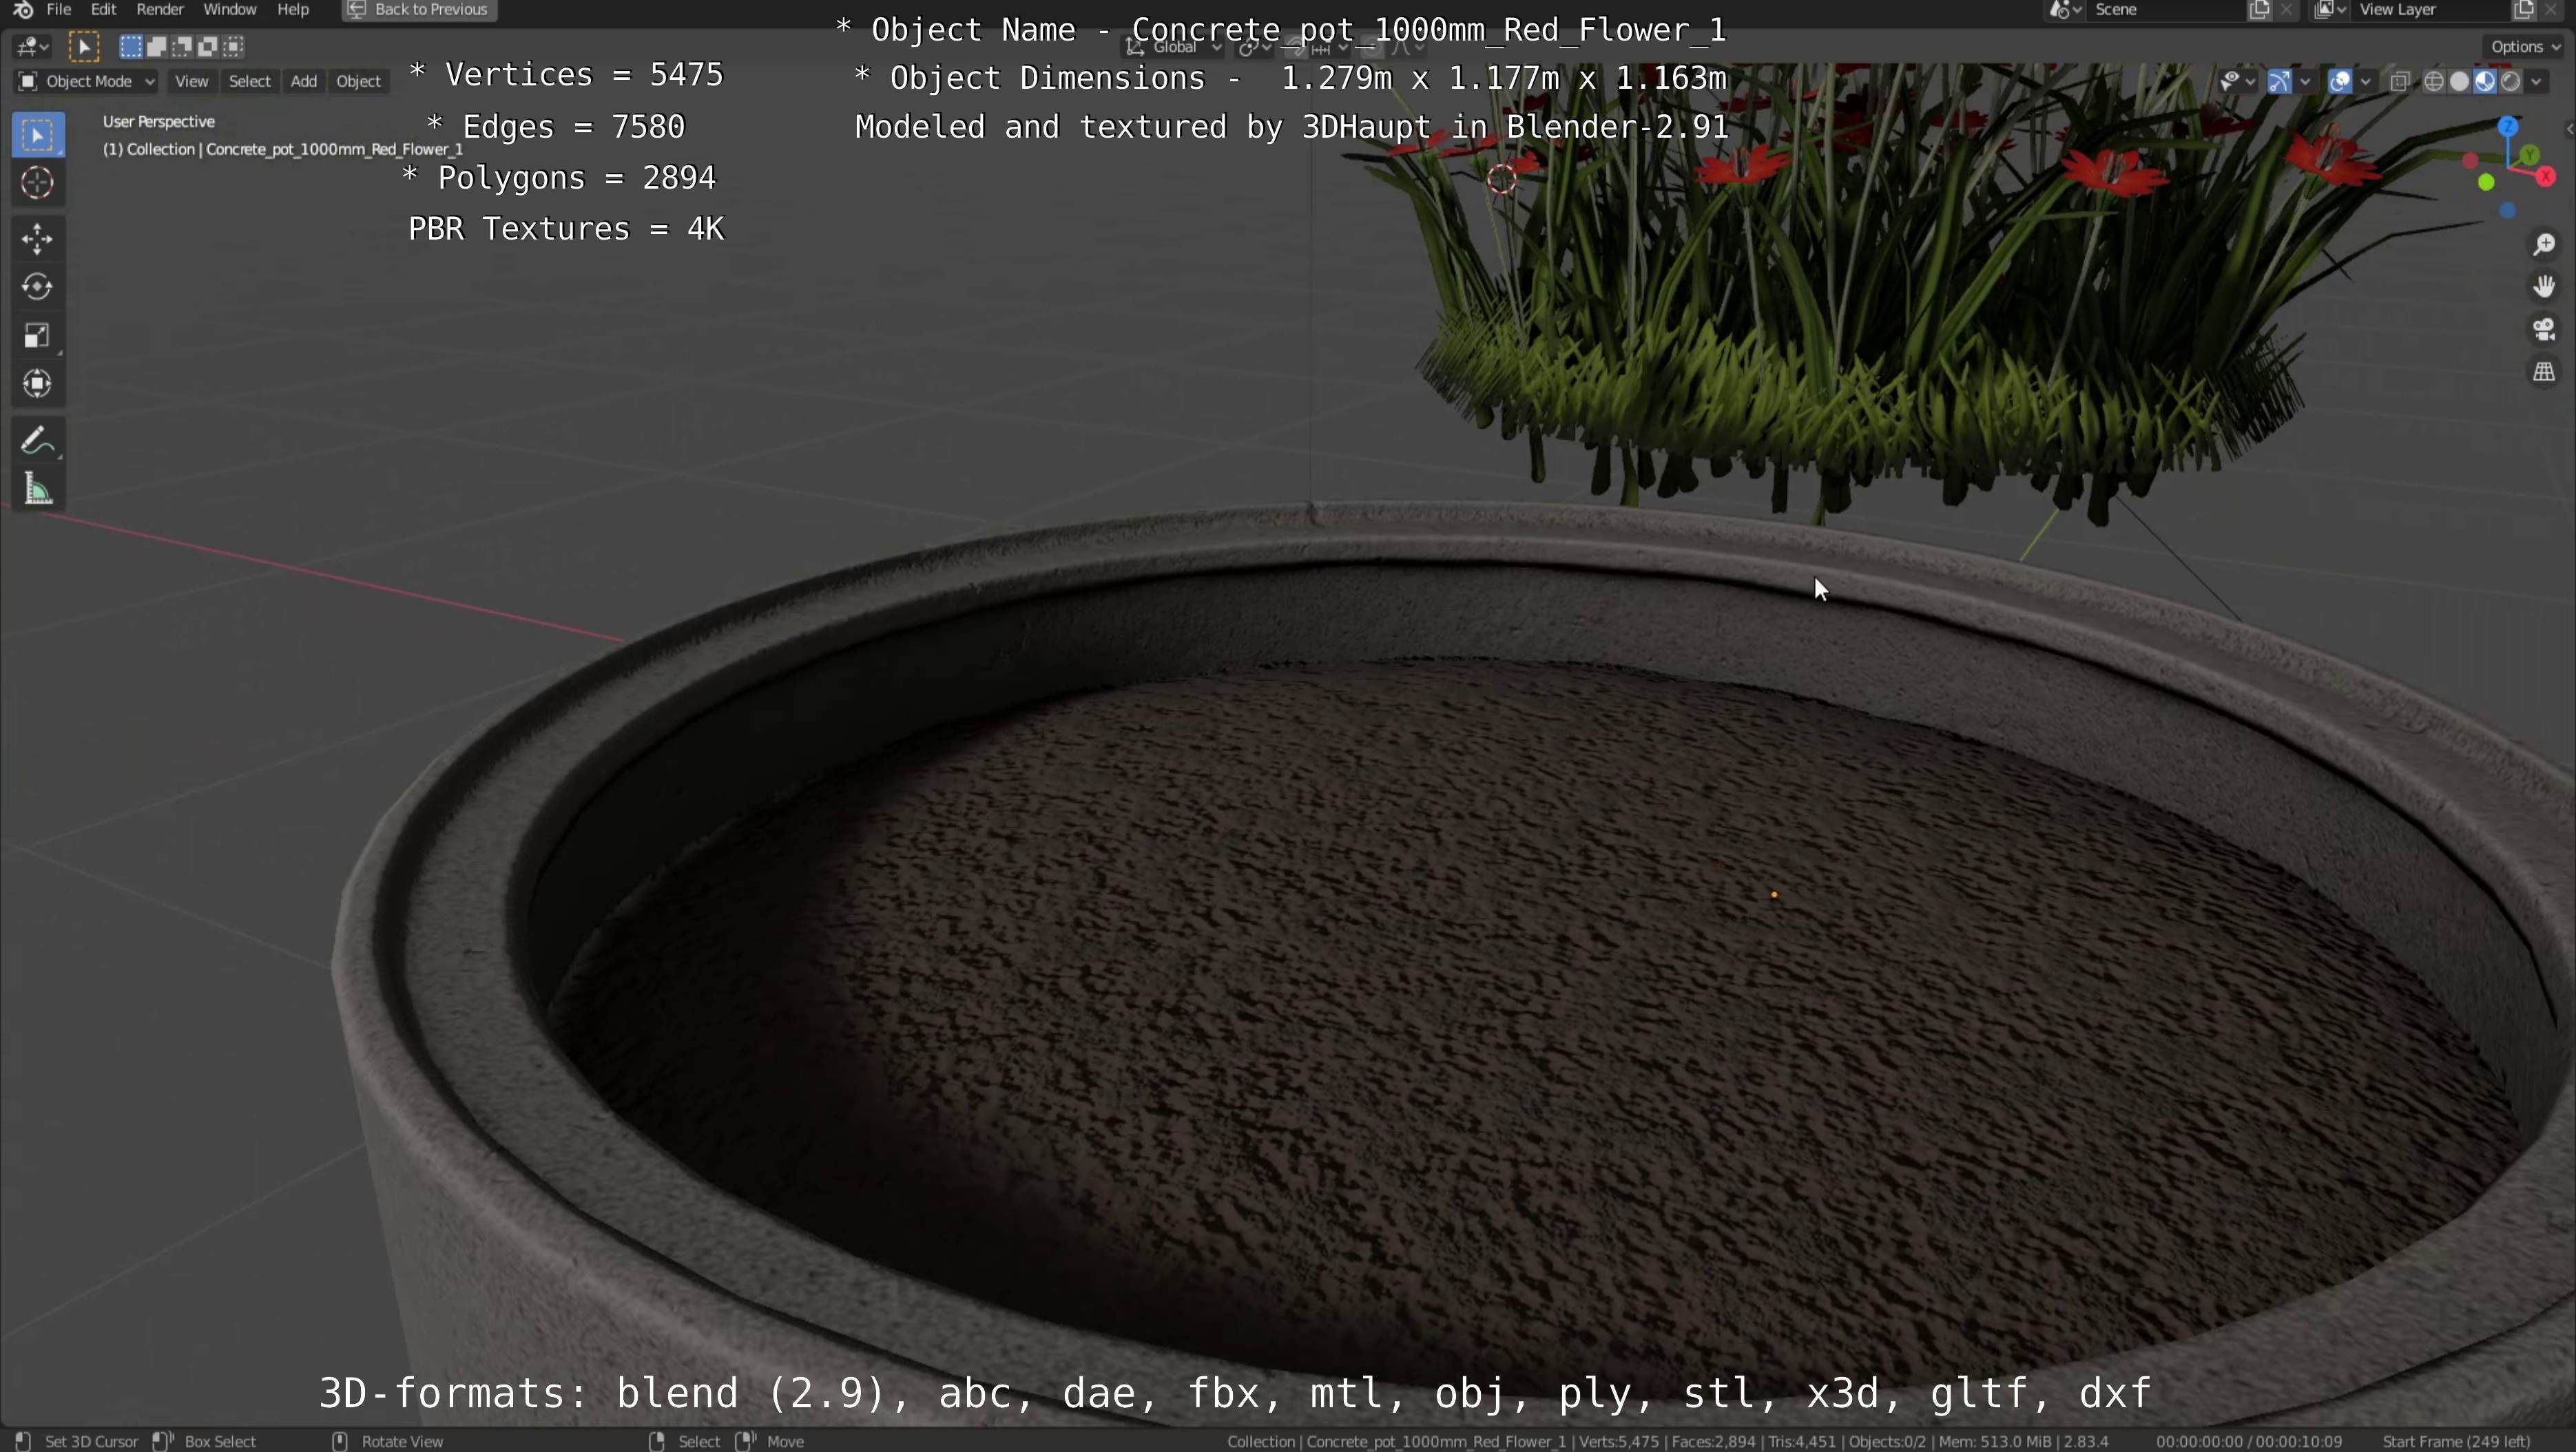Screen dimensions: 2576x1452
Task: Select the Measure ruler tool
Action: (x=38, y=489)
